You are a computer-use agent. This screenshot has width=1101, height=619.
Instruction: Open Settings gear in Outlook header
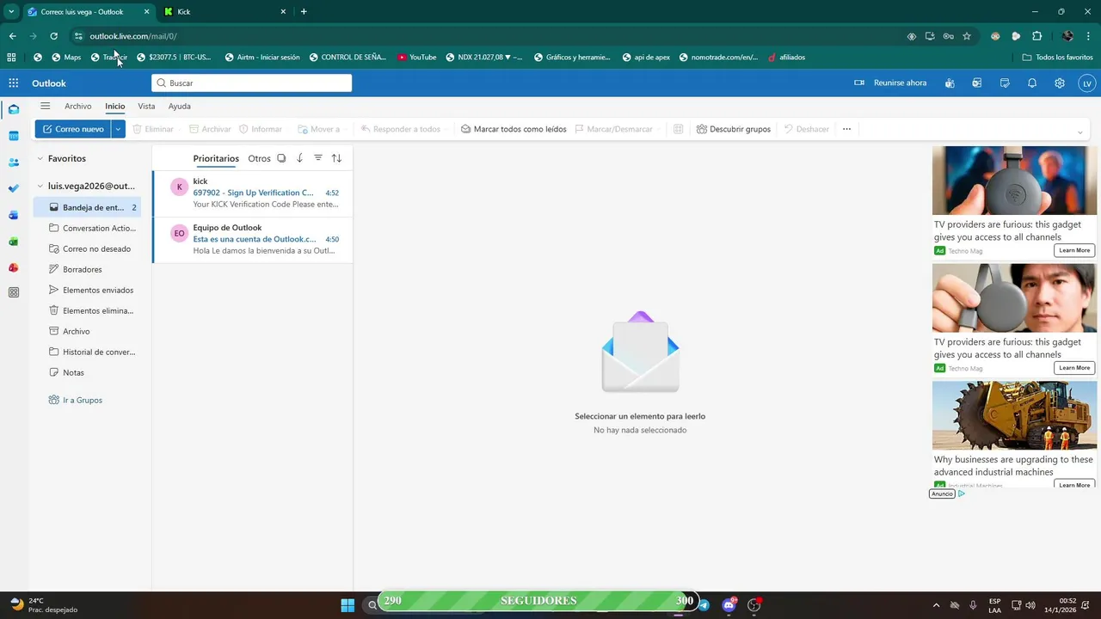click(x=1060, y=83)
